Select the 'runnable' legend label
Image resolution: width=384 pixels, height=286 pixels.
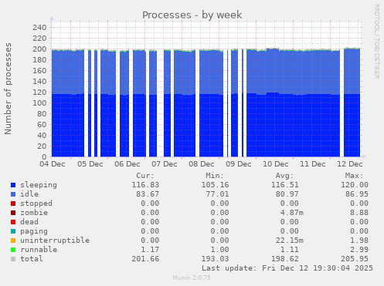pos(39,250)
